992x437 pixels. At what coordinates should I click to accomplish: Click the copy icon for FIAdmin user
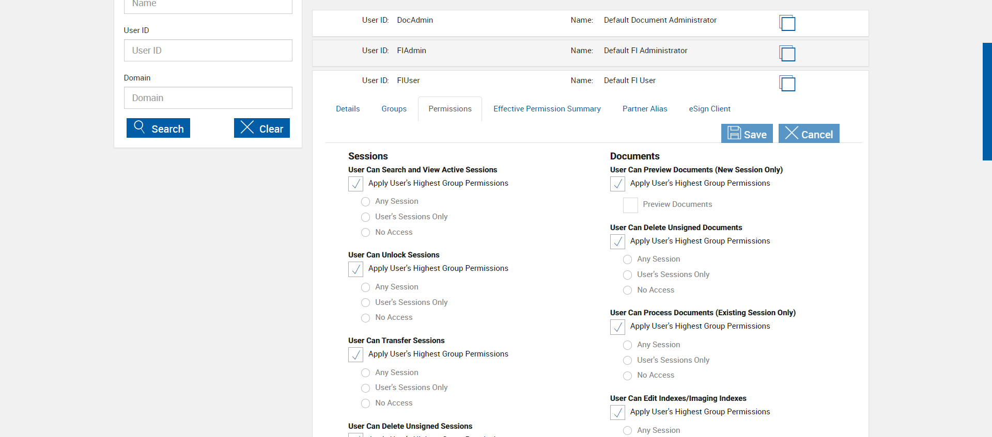coord(787,53)
